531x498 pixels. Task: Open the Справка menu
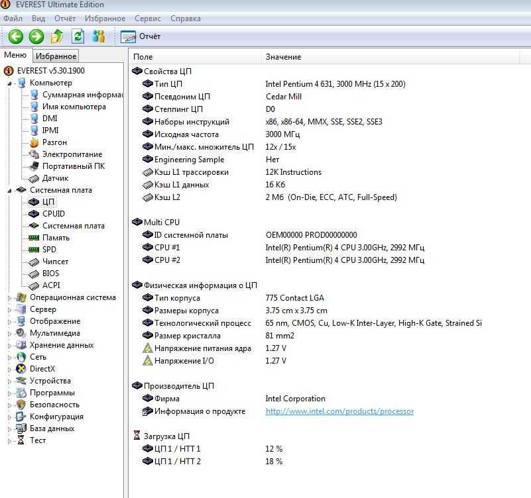[186, 19]
